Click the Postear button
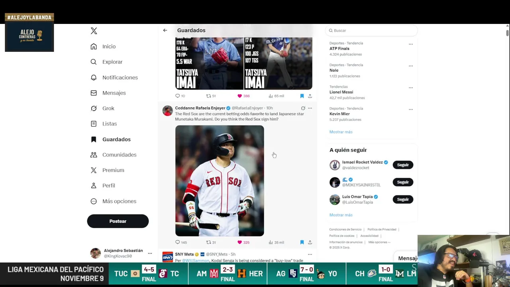This screenshot has width=510, height=287. coord(118,221)
